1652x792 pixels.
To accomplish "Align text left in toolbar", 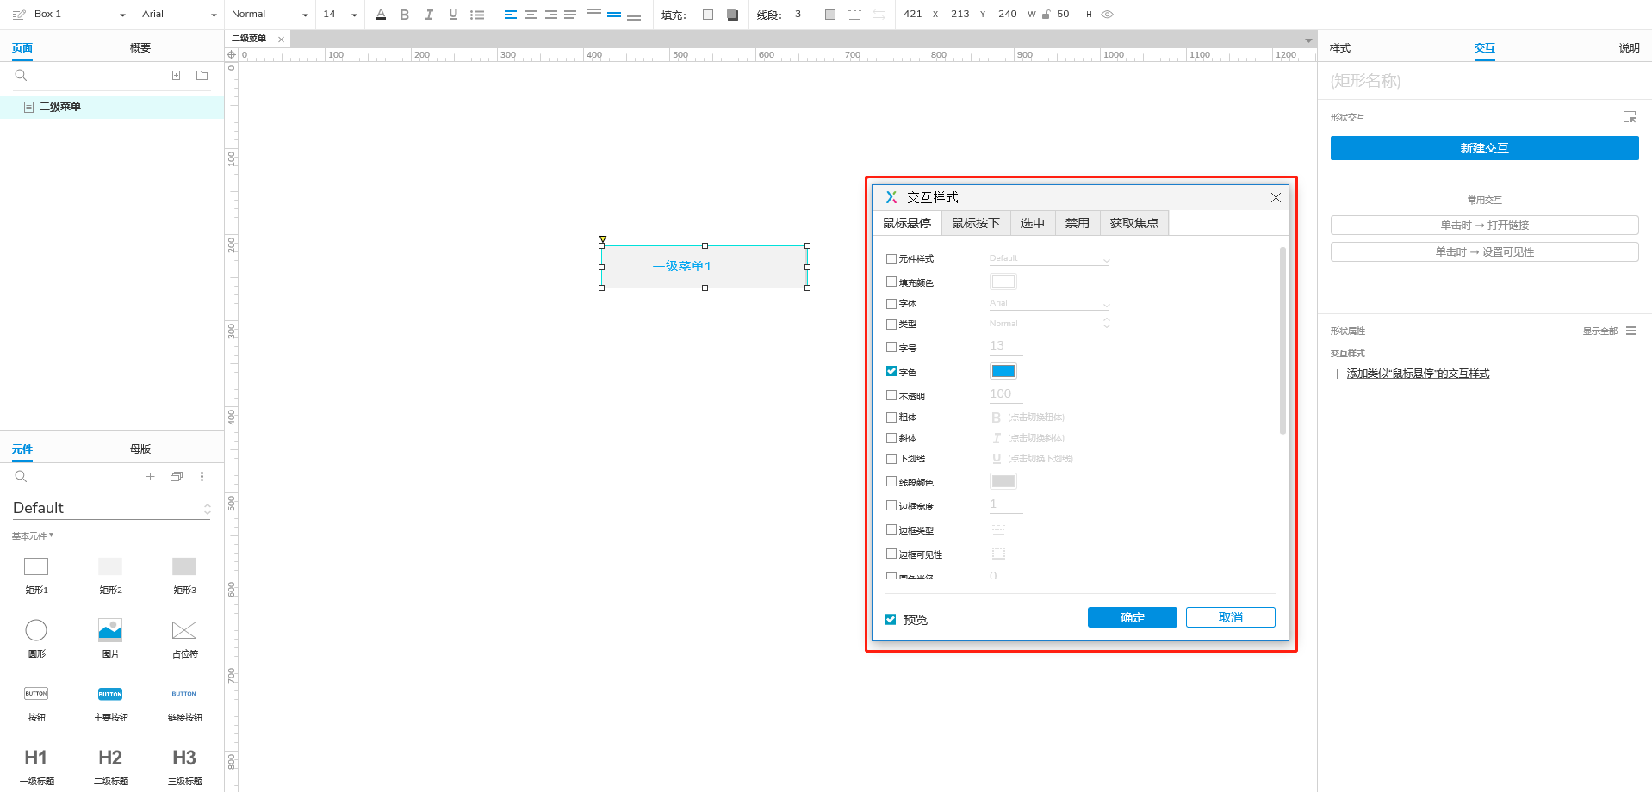I will (510, 15).
